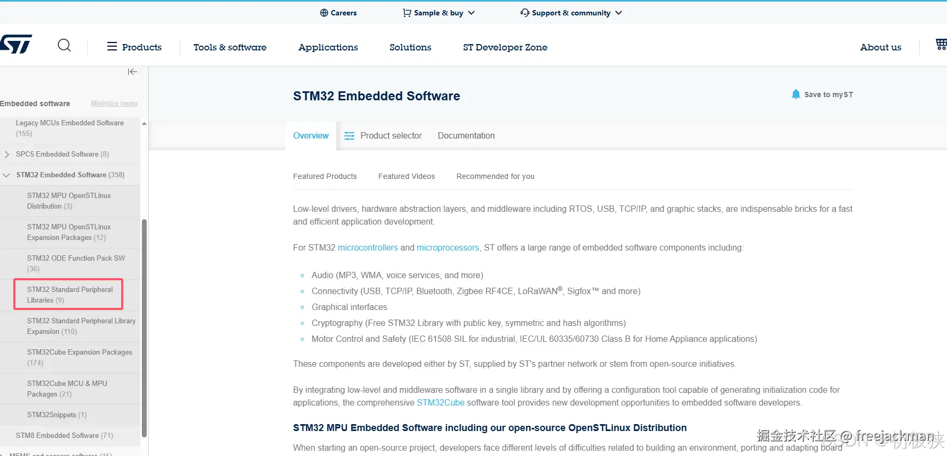
Task: Click the STM32 Embedded Software page heading
Action: [376, 96]
